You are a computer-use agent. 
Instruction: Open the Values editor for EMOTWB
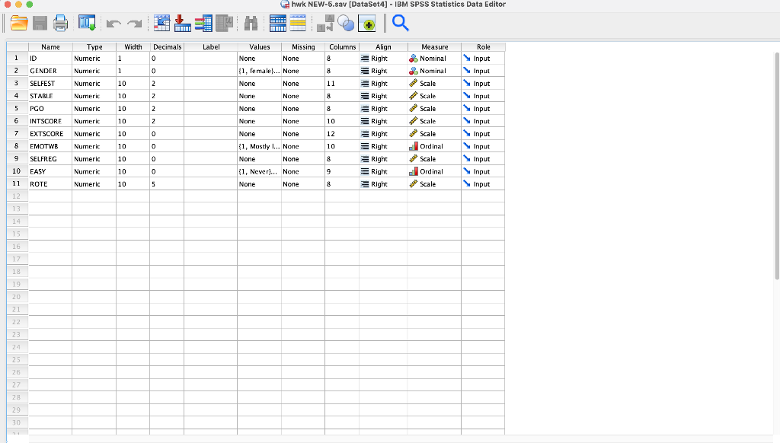coord(259,146)
